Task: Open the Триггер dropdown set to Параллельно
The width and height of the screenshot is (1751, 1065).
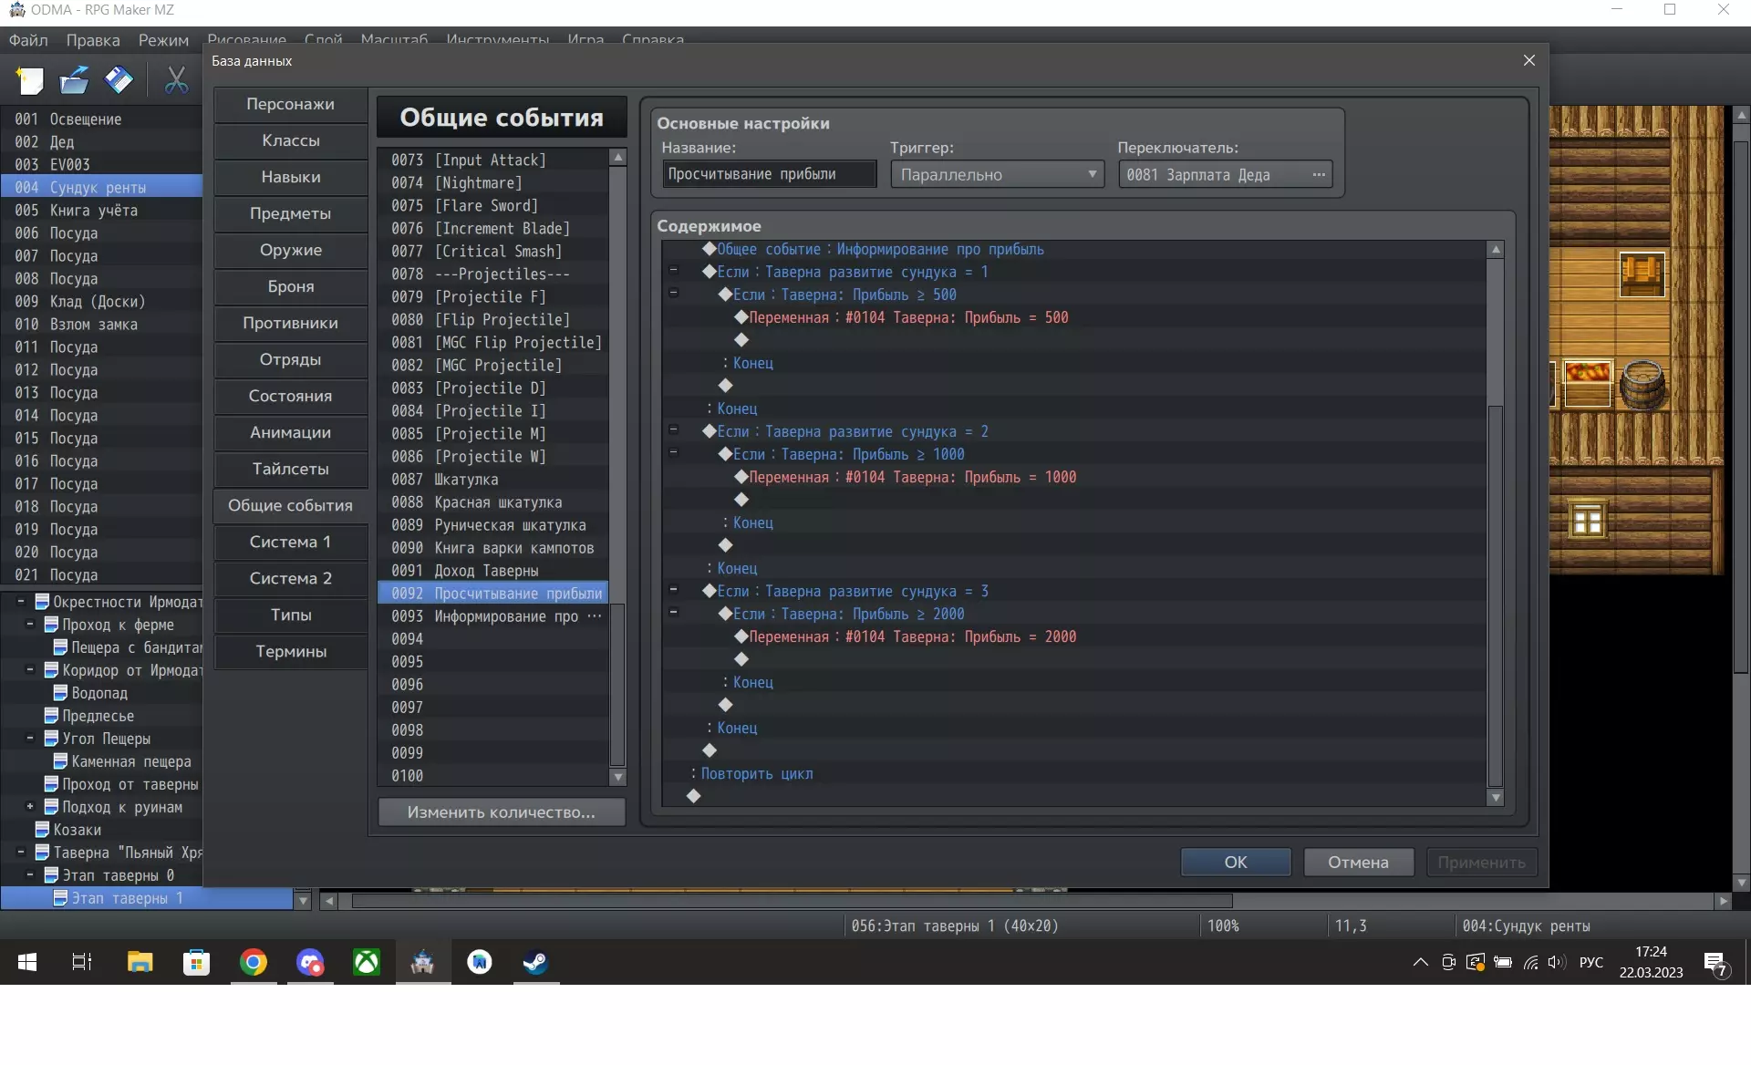Action: [997, 174]
